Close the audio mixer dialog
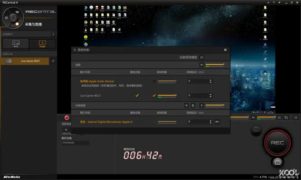This screenshot has height=180, width=301. tap(225, 50)
